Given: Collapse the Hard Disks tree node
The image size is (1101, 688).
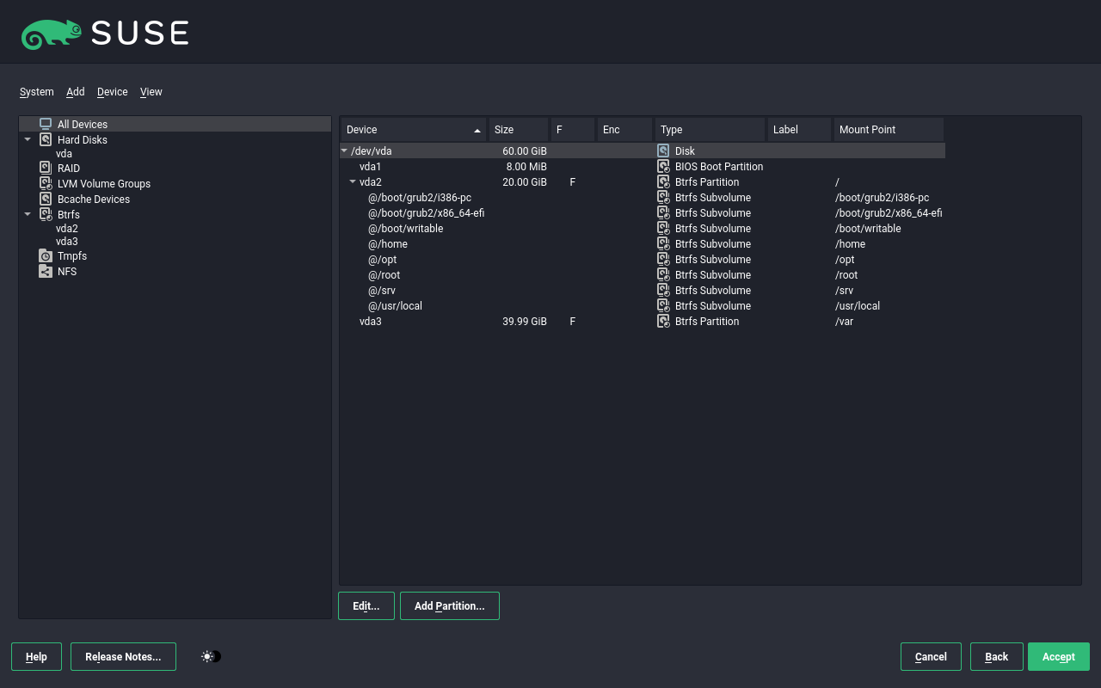Looking at the screenshot, I should pyautogui.click(x=28, y=139).
